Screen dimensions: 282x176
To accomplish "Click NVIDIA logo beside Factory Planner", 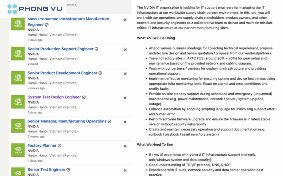I will [18, 150].
